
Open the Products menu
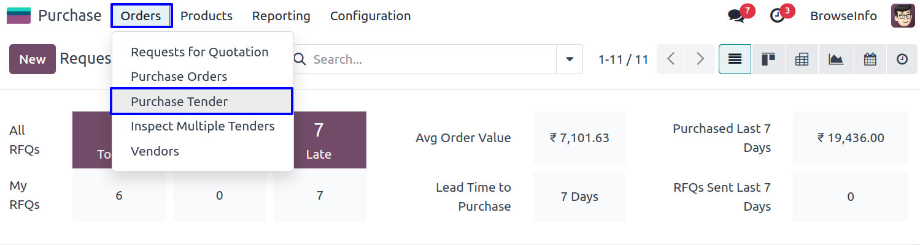[x=206, y=16]
